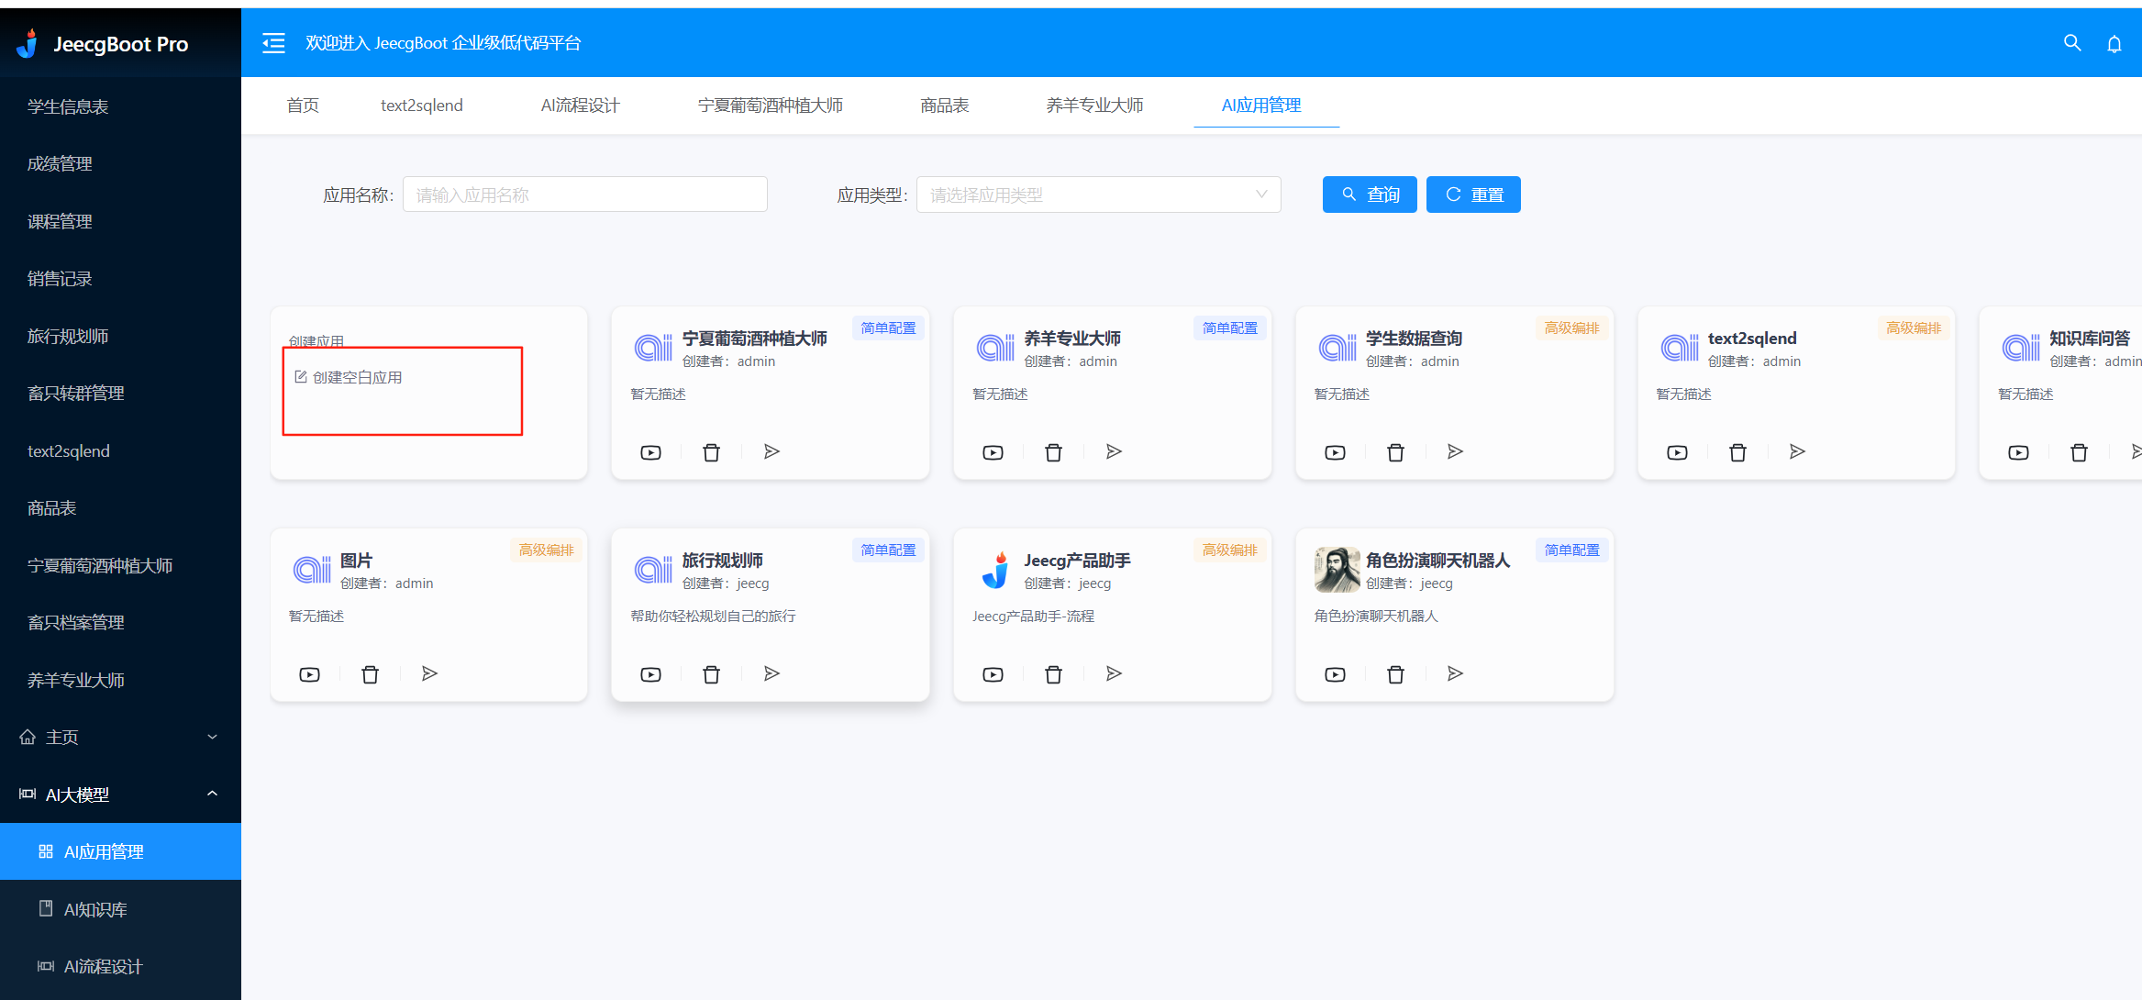Open the 角色扮演聊天机器人 avatar thumbnail
The height and width of the screenshot is (1000, 2142).
[x=1337, y=570]
